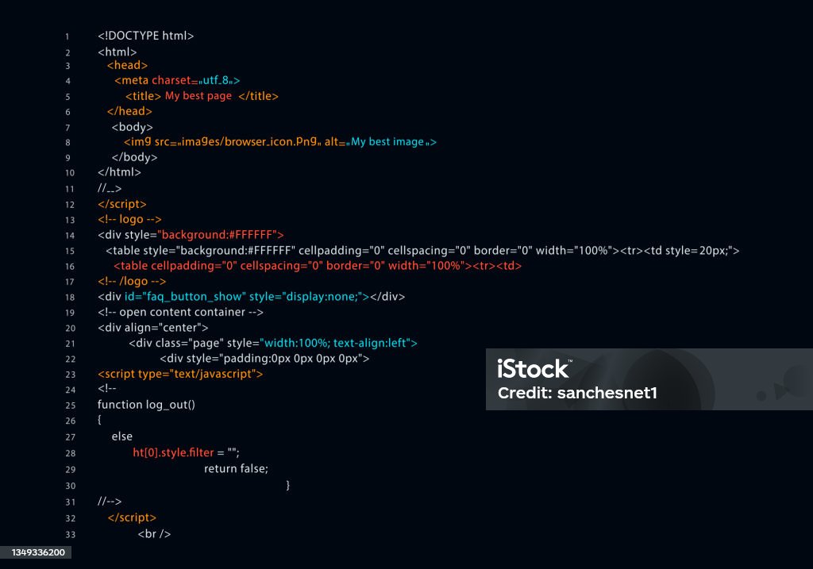
Task: Click the </script> tag on line 12
Action: coord(122,204)
